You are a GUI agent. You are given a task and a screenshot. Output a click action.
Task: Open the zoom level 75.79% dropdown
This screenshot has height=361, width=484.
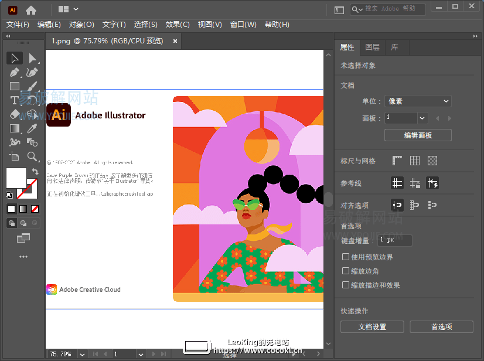coord(82,355)
